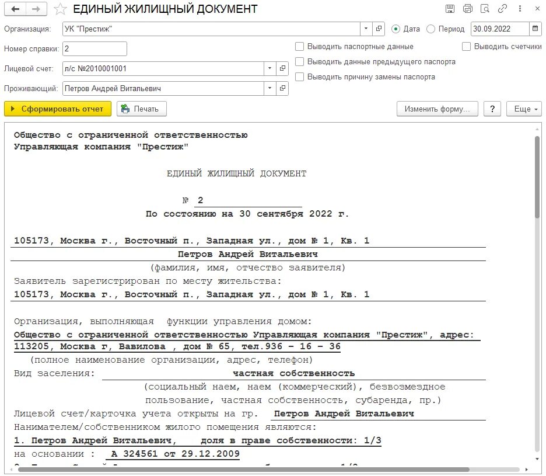Click the printer icon in the title bar
Viewport: 546px width, 476px height.
(468, 9)
